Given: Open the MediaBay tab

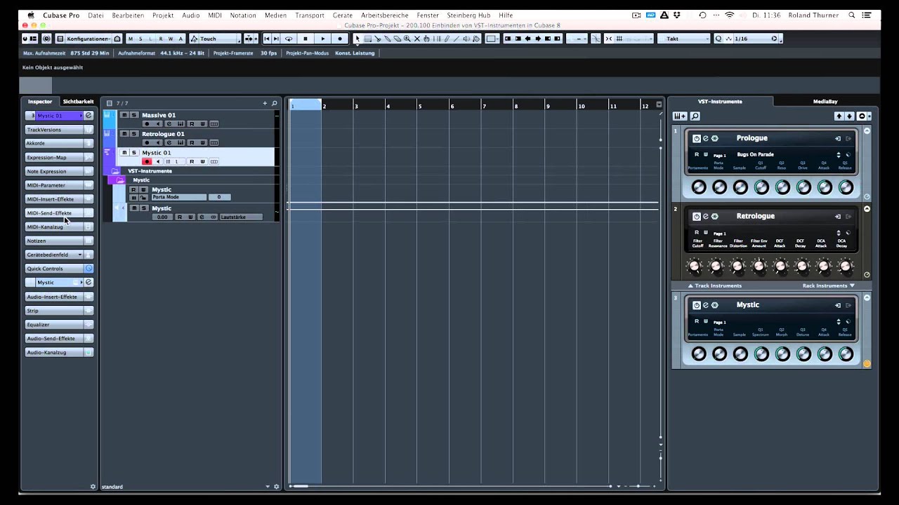Looking at the screenshot, I should click(825, 102).
